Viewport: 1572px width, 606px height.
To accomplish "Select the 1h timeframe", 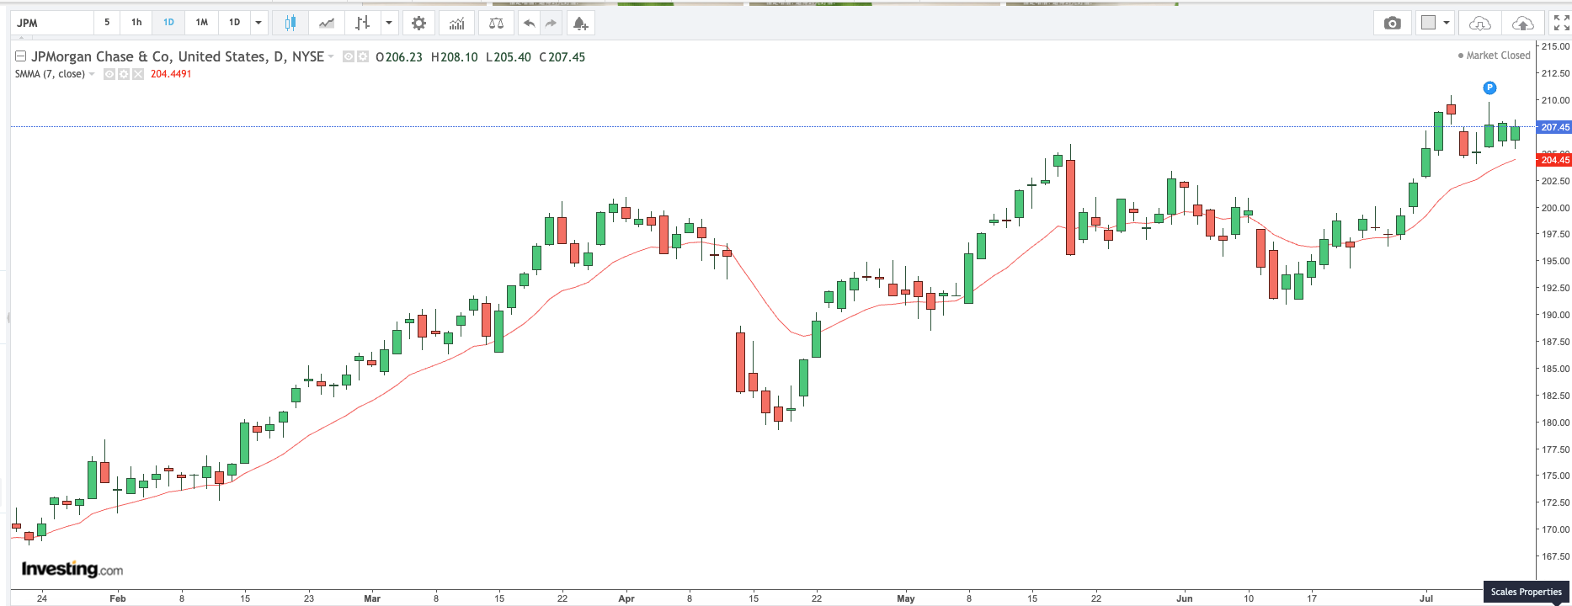I will tap(136, 23).
